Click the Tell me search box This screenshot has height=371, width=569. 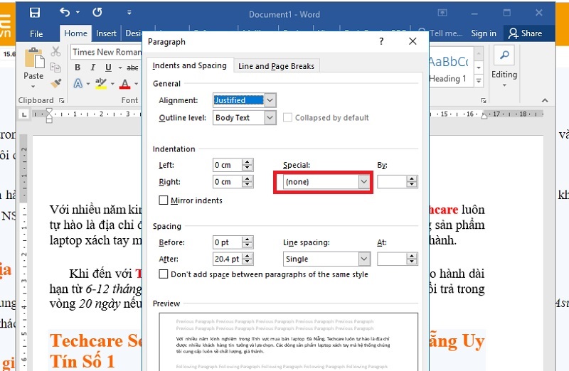442,33
